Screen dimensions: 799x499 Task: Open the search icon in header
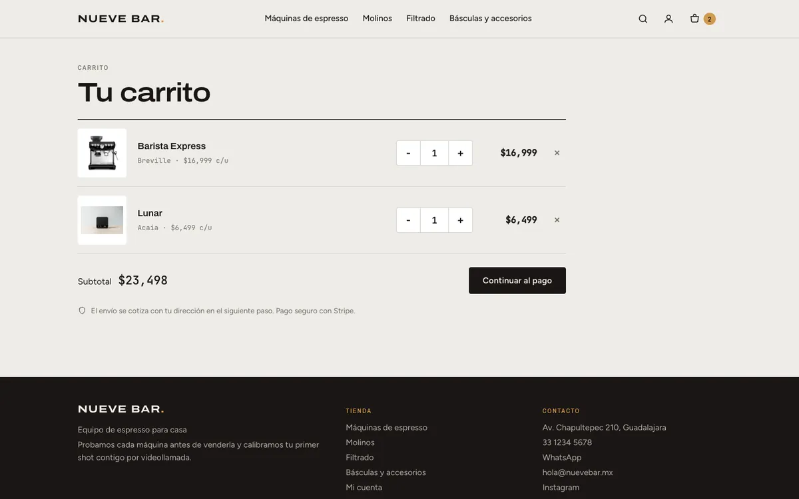[x=643, y=19]
